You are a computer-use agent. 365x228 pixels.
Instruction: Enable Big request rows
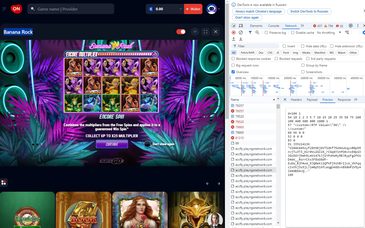233,65
